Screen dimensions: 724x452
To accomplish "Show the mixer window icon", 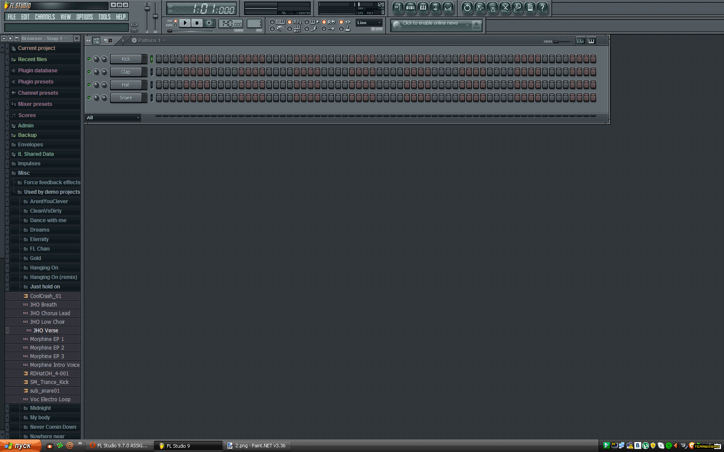I will pos(448,8).
